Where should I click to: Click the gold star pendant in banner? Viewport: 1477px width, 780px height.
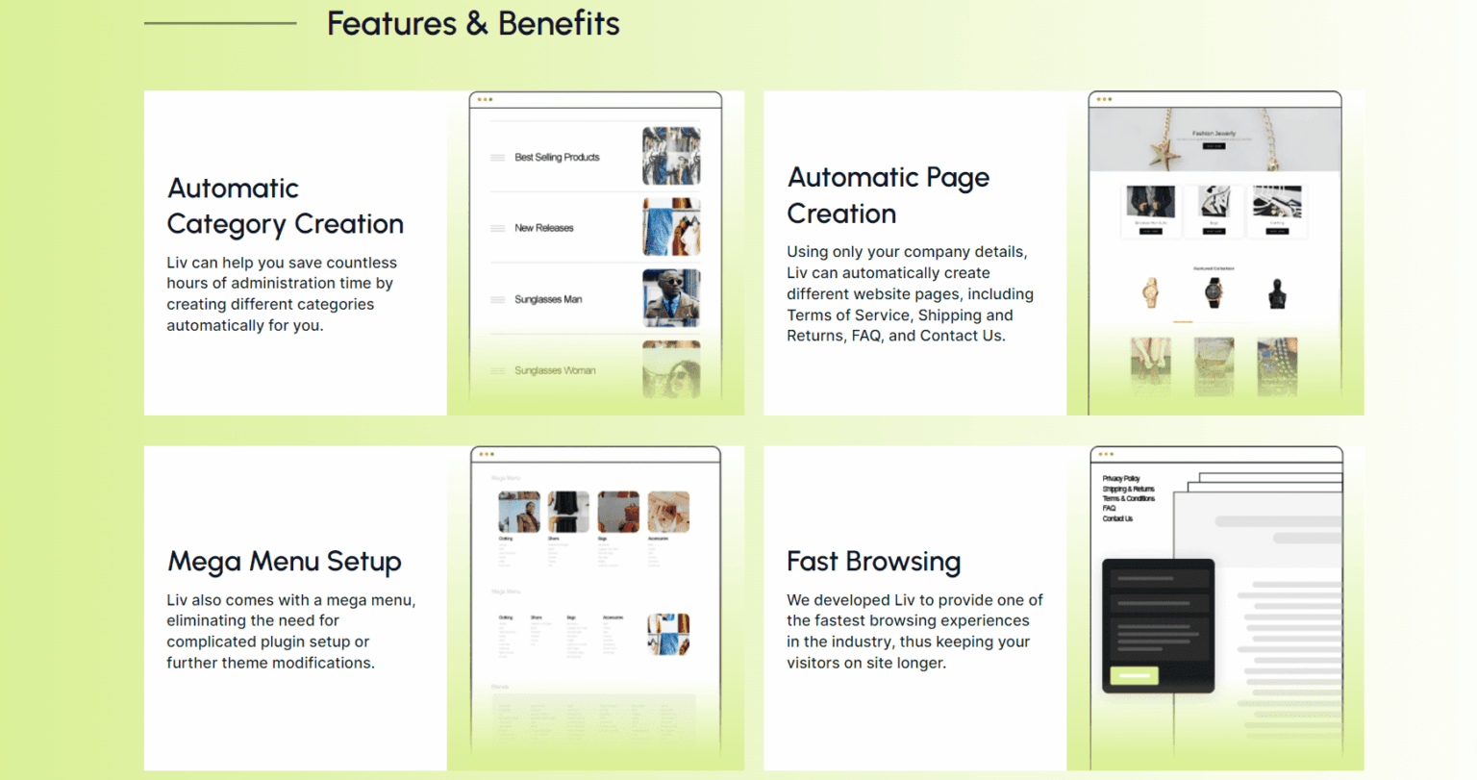click(1165, 151)
